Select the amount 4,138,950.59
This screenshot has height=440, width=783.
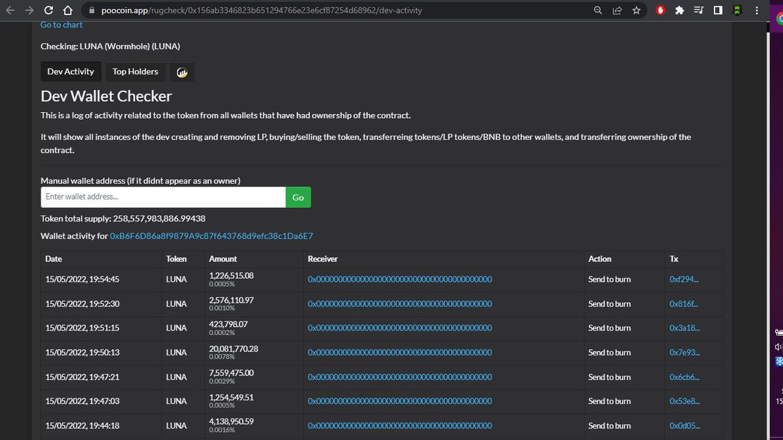(232, 422)
